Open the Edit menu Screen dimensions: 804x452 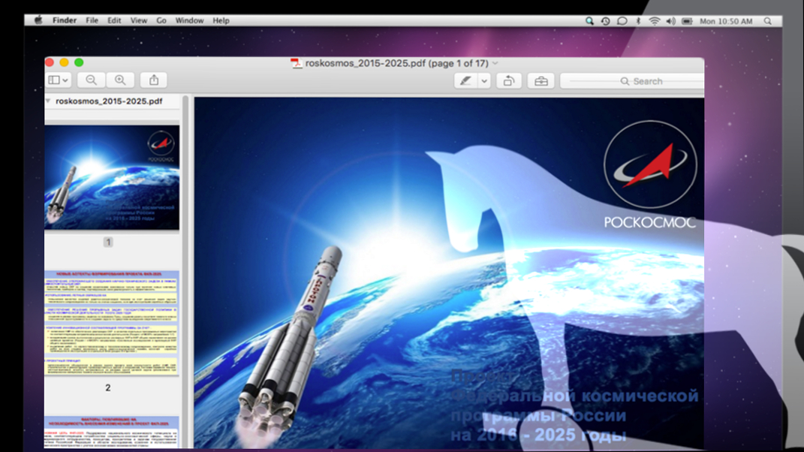tap(114, 20)
